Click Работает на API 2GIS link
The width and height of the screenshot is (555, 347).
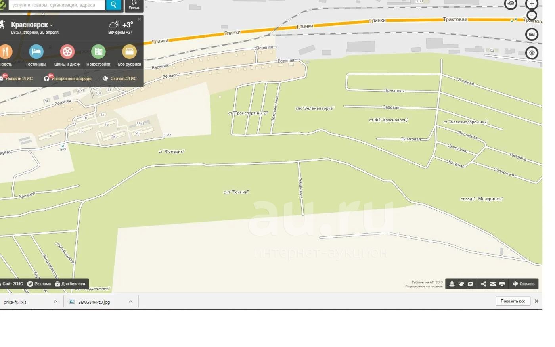click(427, 282)
